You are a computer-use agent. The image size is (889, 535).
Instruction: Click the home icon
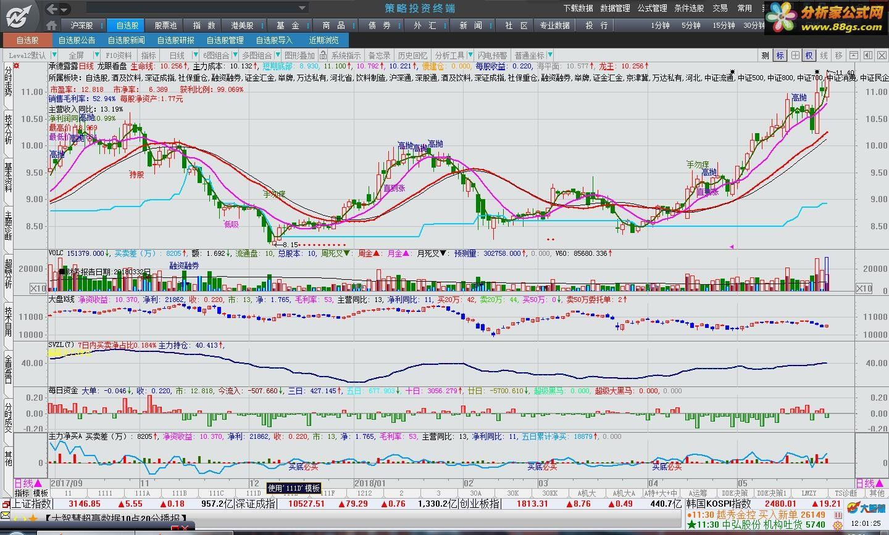(x=52, y=25)
